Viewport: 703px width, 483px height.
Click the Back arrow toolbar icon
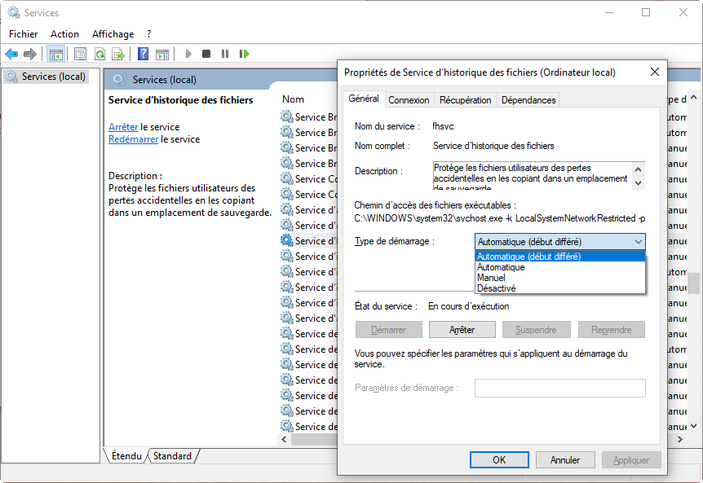(x=11, y=54)
